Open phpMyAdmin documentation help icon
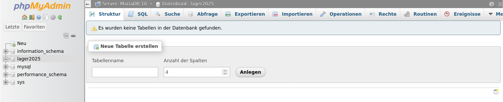Screen dimensions: 503x102 tap(39, 17)
